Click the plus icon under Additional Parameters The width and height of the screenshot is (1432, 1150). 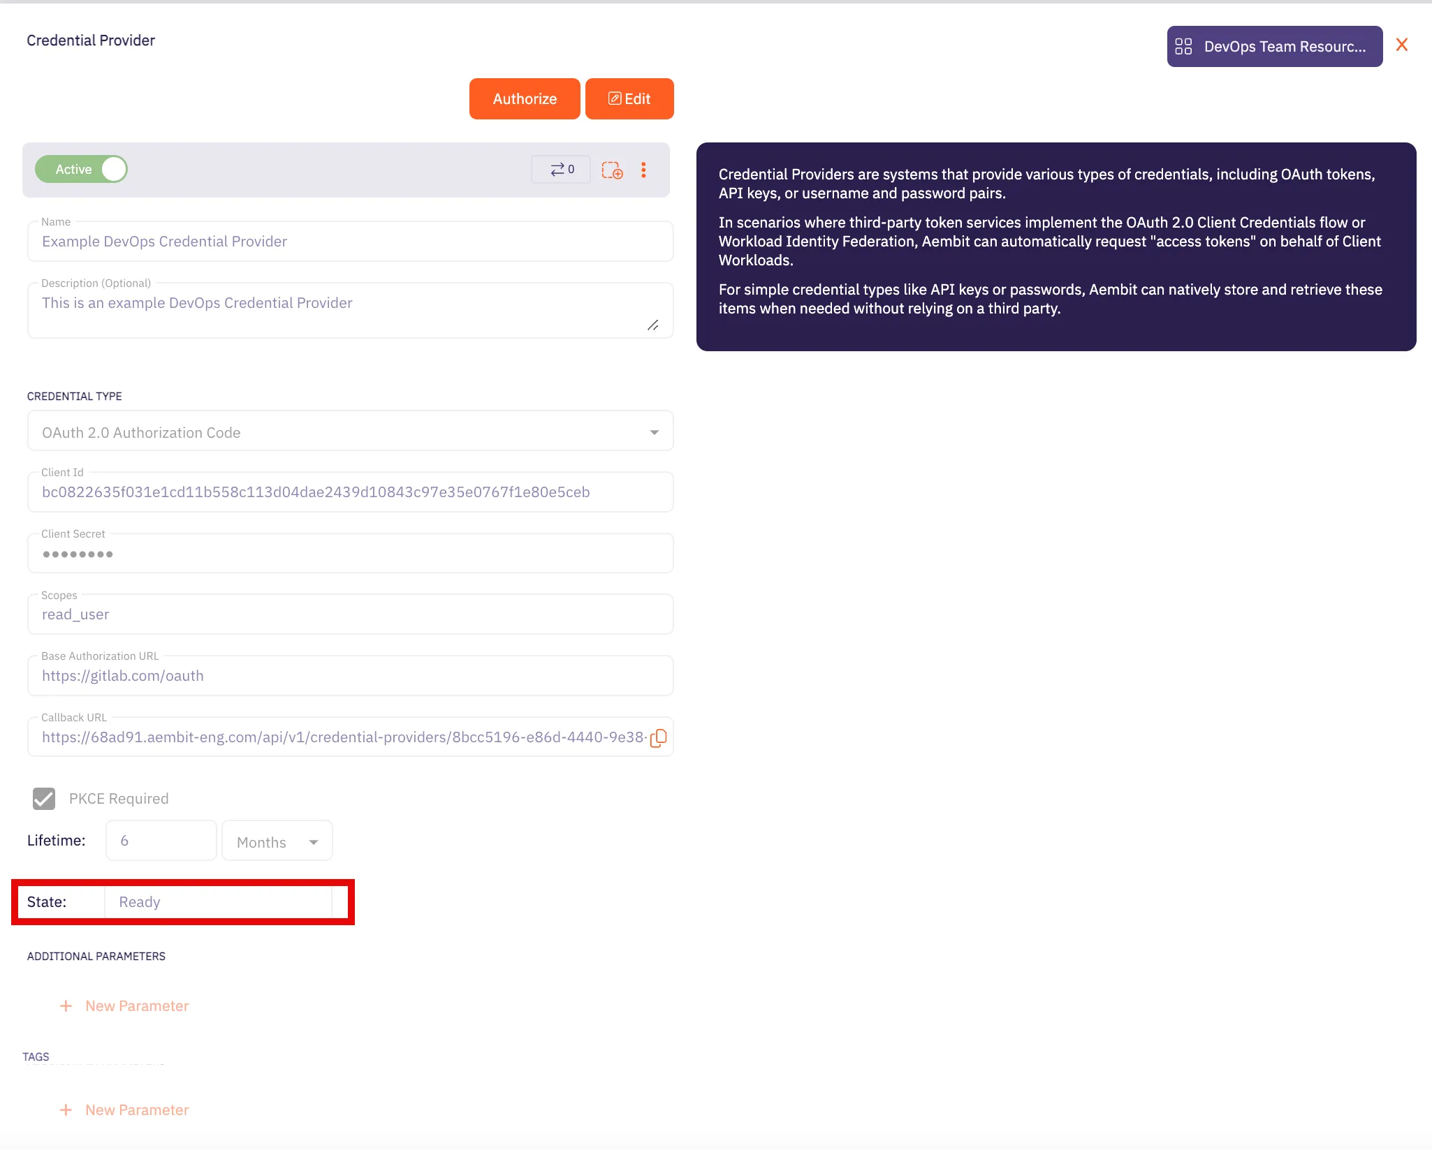click(x=66, y=1005)
